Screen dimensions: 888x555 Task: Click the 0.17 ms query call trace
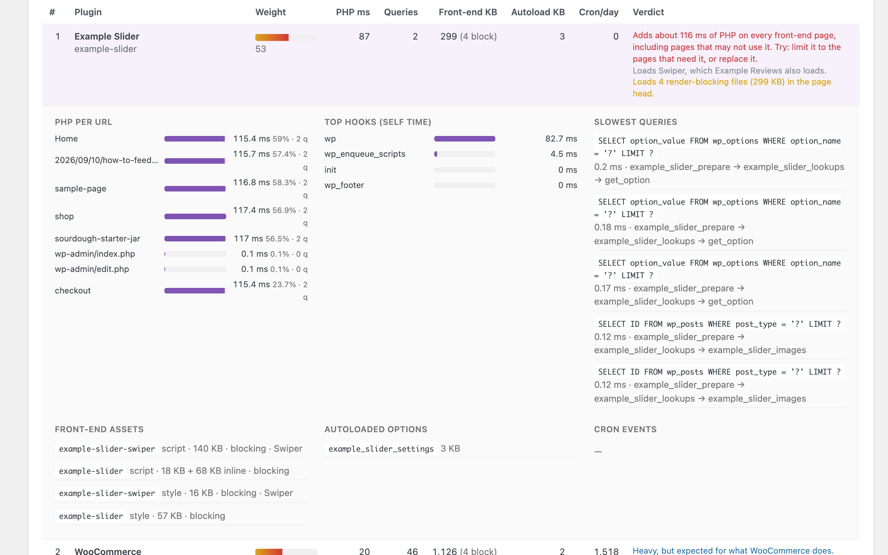coord(674,295)
